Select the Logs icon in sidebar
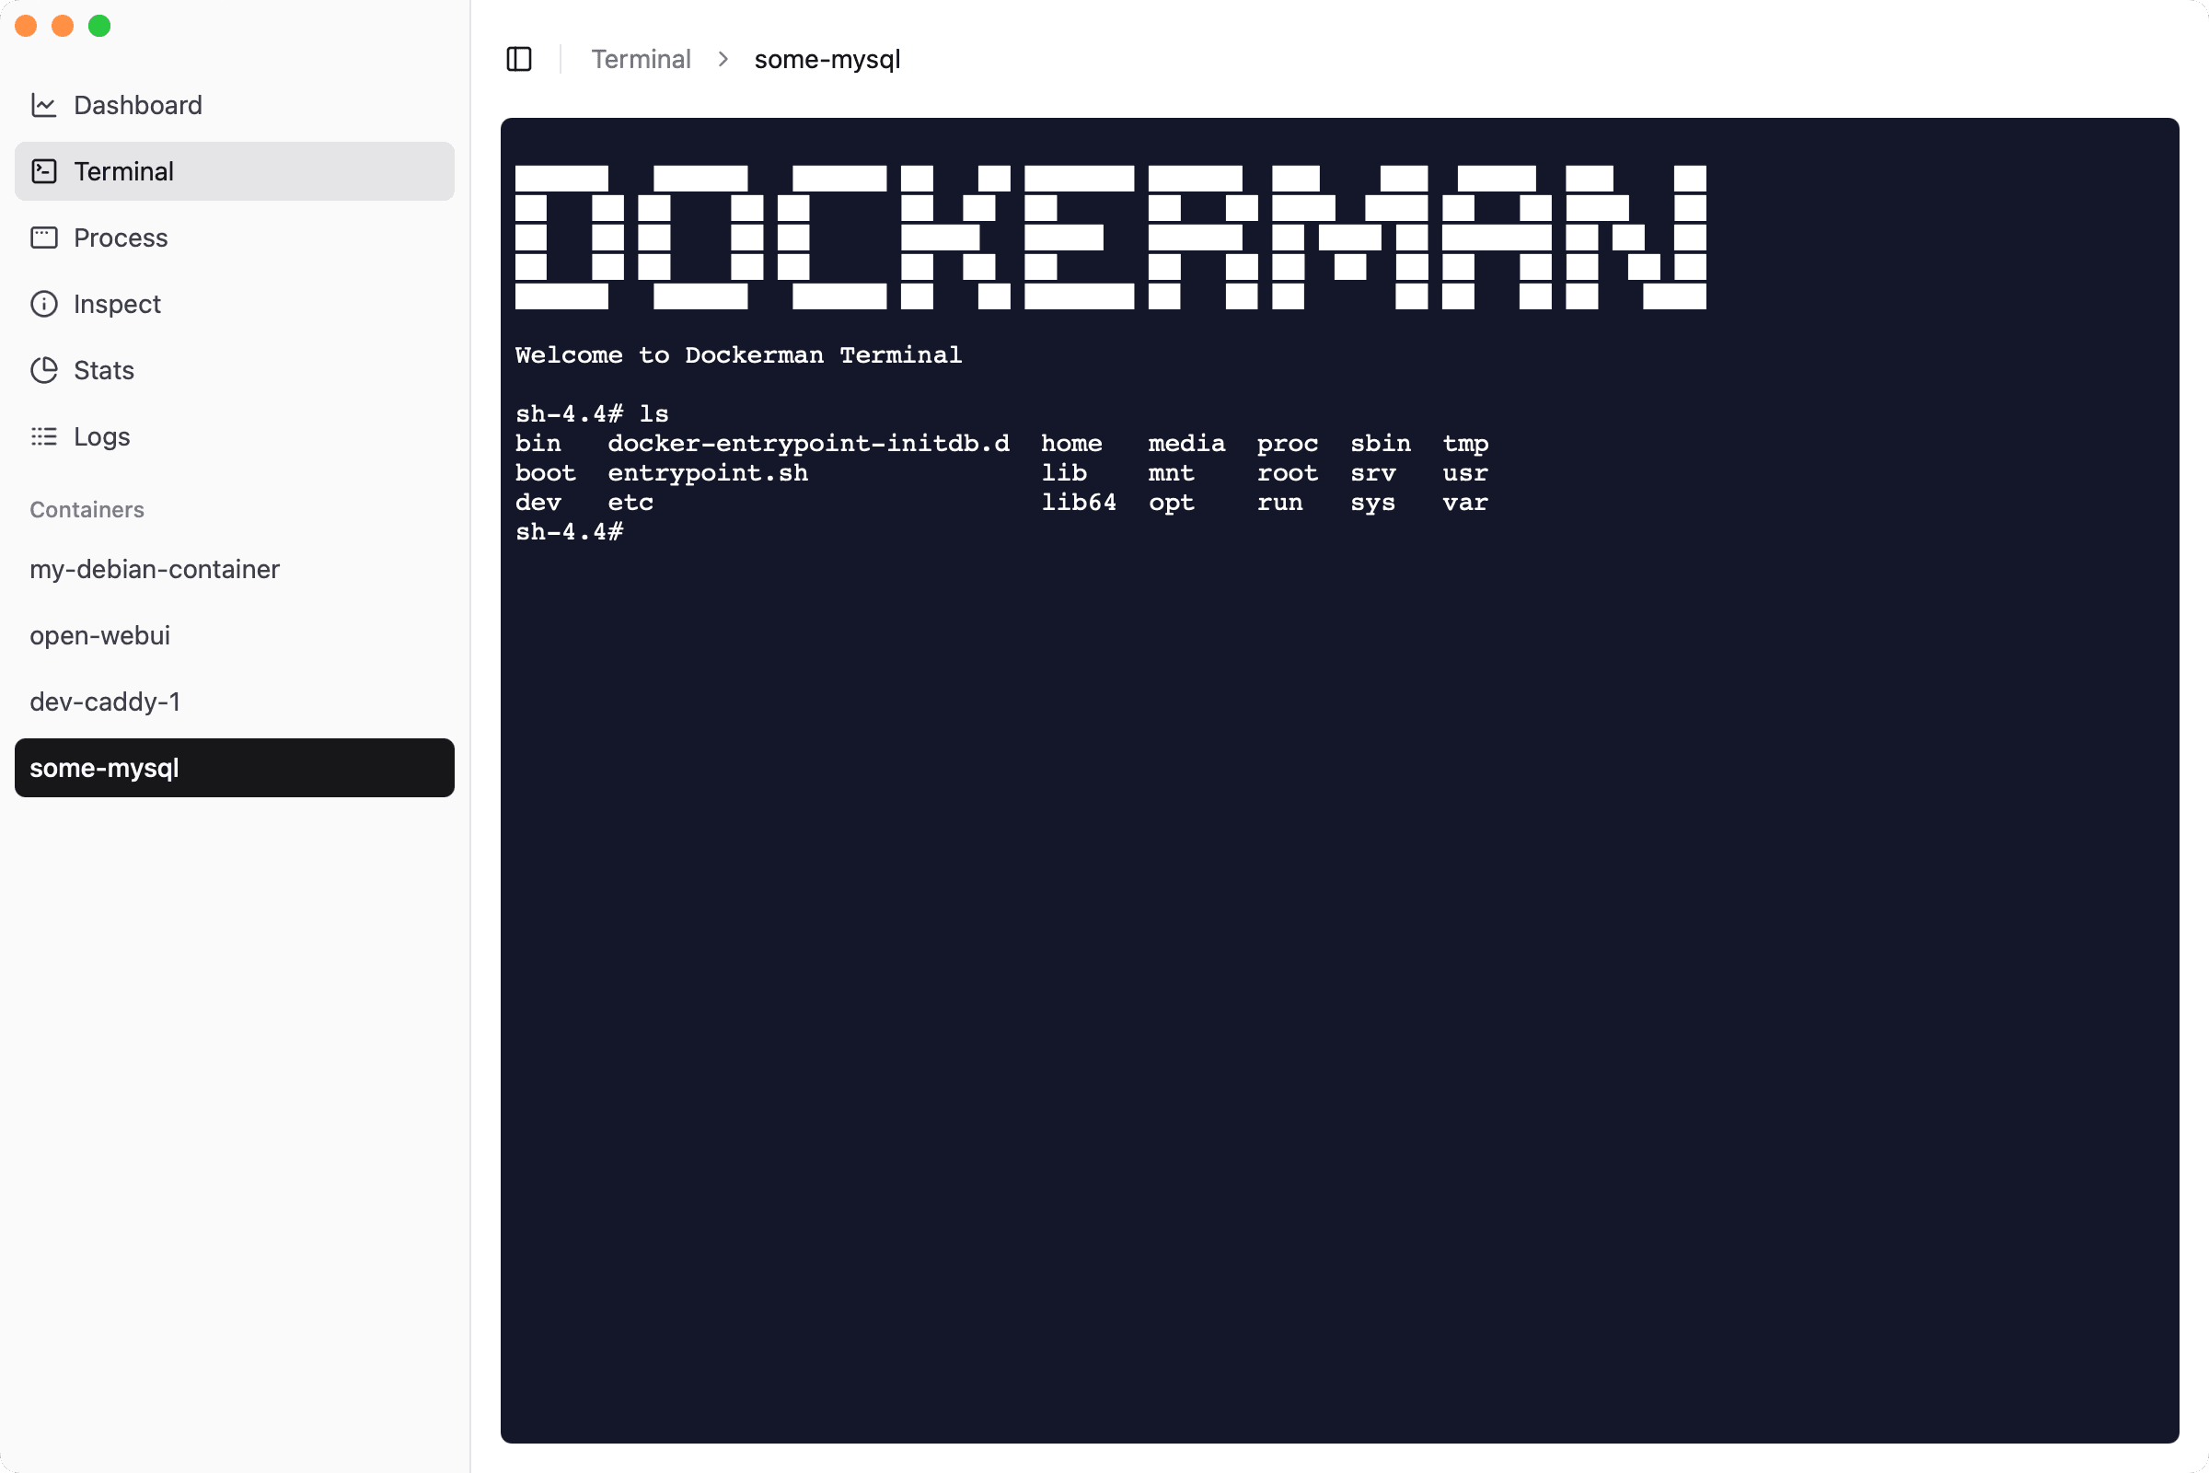Viewport: 2209px width, 1473px height. (42, 434)
